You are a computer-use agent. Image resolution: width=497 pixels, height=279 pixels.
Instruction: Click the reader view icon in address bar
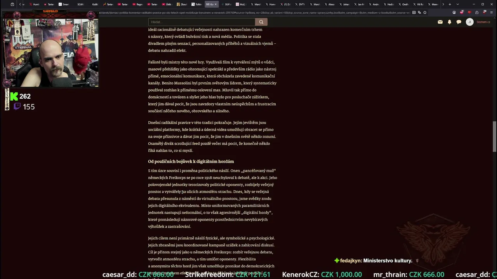(x=414, y=12)
